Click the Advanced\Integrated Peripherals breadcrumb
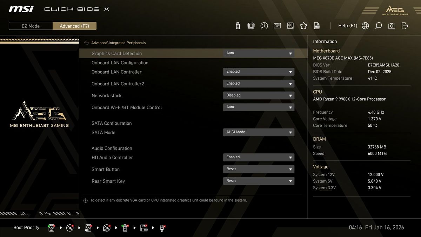 [x=118, y=43]
